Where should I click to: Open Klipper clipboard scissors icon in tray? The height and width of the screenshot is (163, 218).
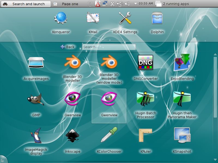pos(113,4)
